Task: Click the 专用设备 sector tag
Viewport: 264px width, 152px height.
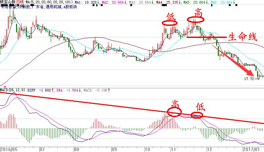Action: click(8, 7)
